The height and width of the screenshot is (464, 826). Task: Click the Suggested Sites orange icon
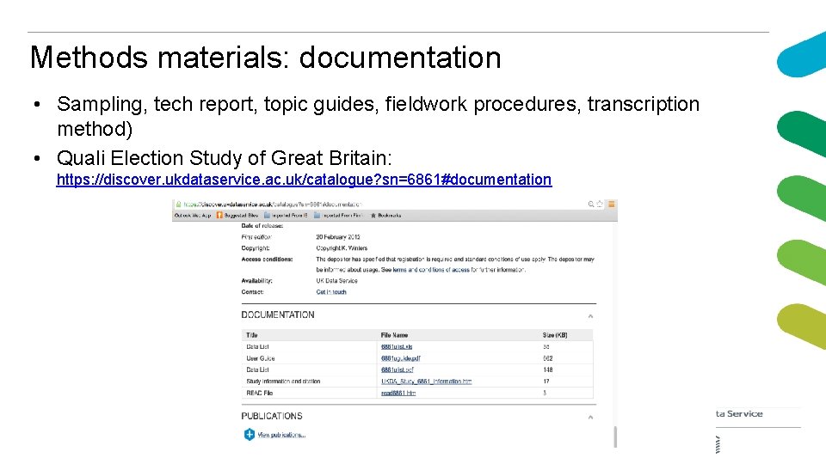click(219, 215)
